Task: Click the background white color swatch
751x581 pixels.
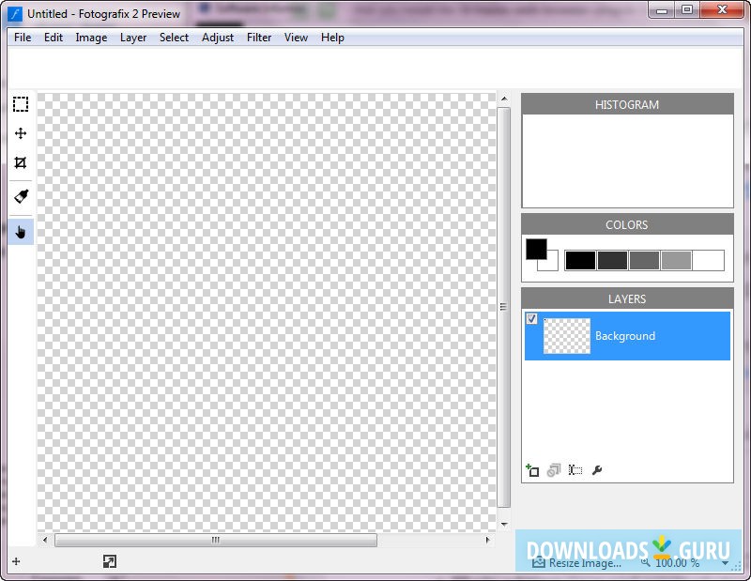Action: [x=552, y=265]
